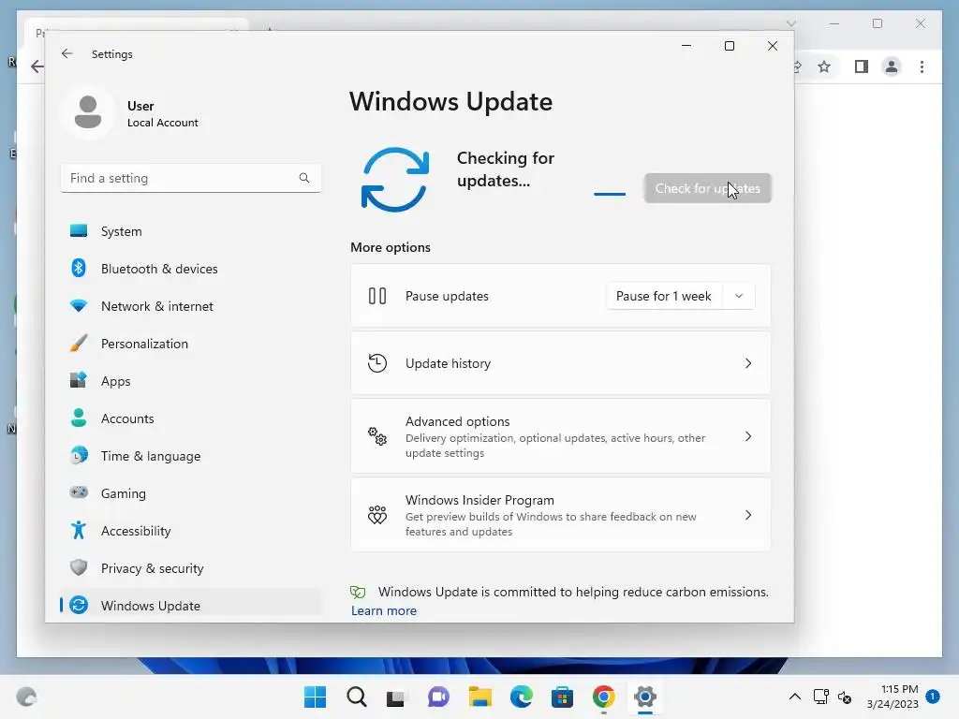959x719 pixels.
Task: Click Windows Insider Program title
Action: click(479, 500)
